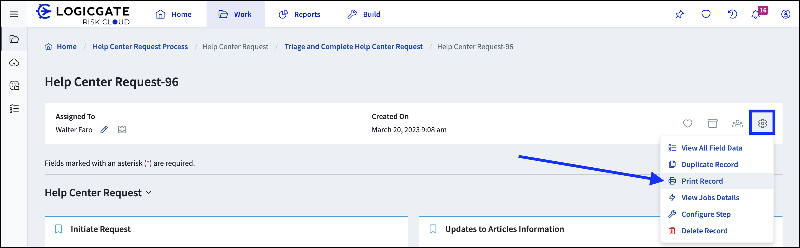The height and width of the screenshot is (248, 800).
Task: Open the record collaborators people icon
Action: click(737, 123)
